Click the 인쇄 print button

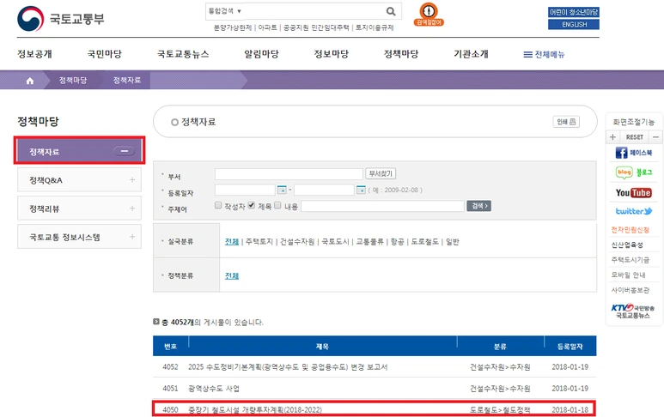pyautogui.click(x=566, y=122)
